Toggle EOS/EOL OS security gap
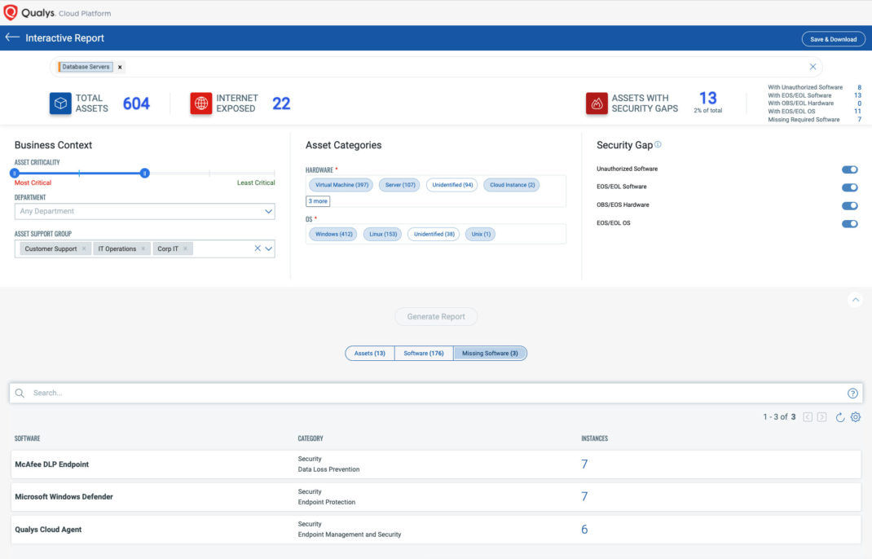Screen dimensions: 872x559 pyautogui.click(x=849, y=223)
